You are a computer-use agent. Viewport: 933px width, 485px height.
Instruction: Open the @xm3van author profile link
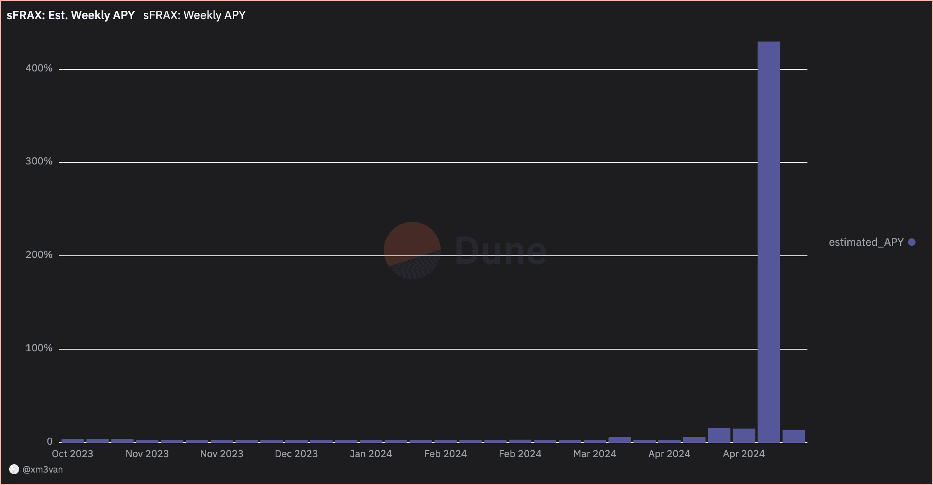(x=42, y=469)
